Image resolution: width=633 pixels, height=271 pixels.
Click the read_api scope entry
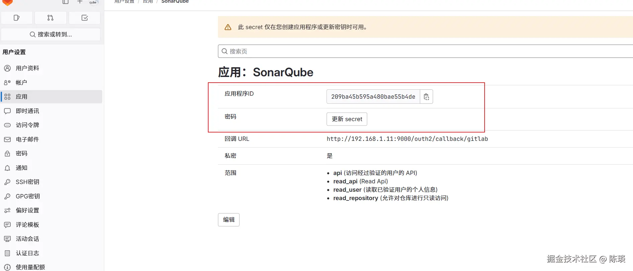click(x=361, y=181)
